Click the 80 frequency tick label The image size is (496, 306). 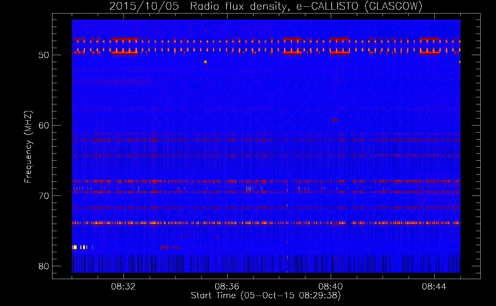(x=44, y=266)
